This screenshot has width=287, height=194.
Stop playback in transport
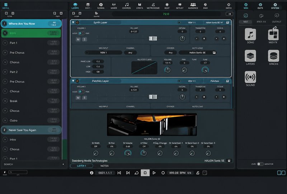pos(145,173)
